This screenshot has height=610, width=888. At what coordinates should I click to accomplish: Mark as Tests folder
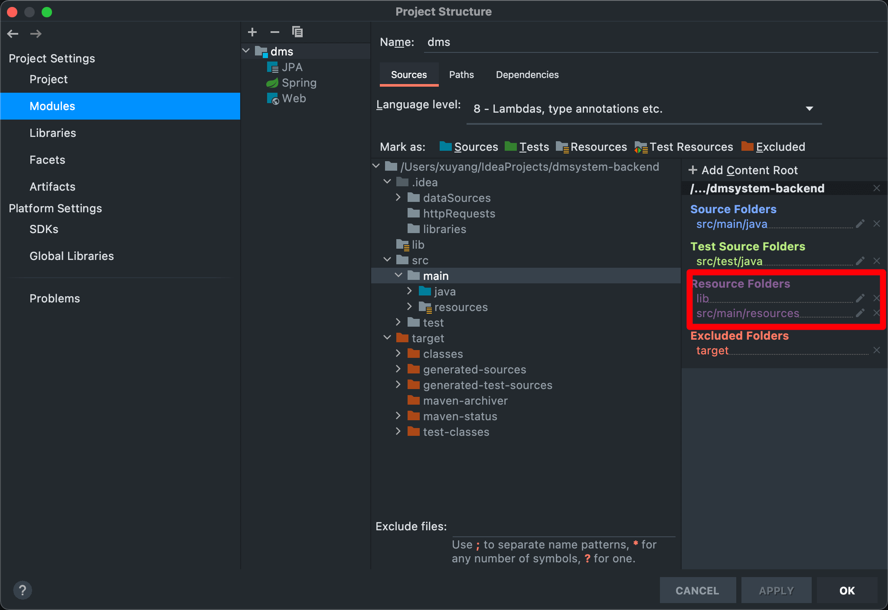[527, 147]
